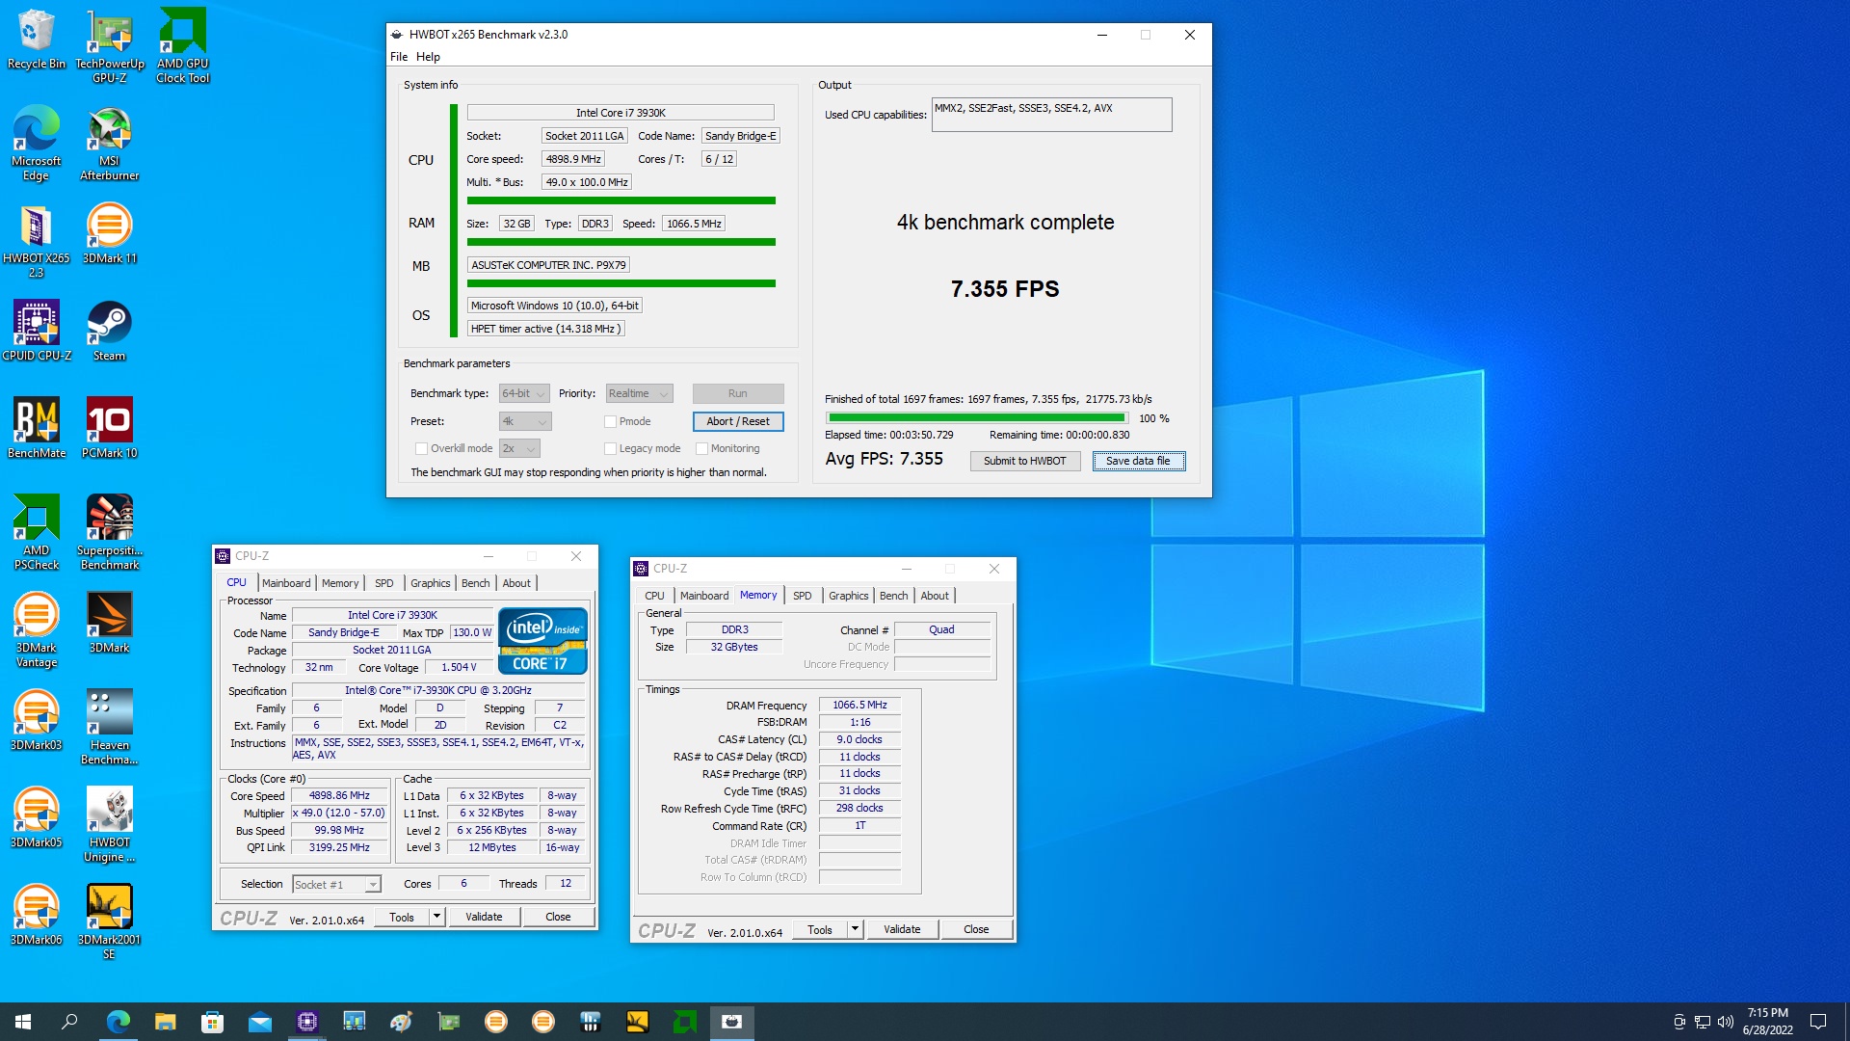
Task: Open 3DMark05 desktop shortcut
Action: pyautogui.click(x=37, y=817)
